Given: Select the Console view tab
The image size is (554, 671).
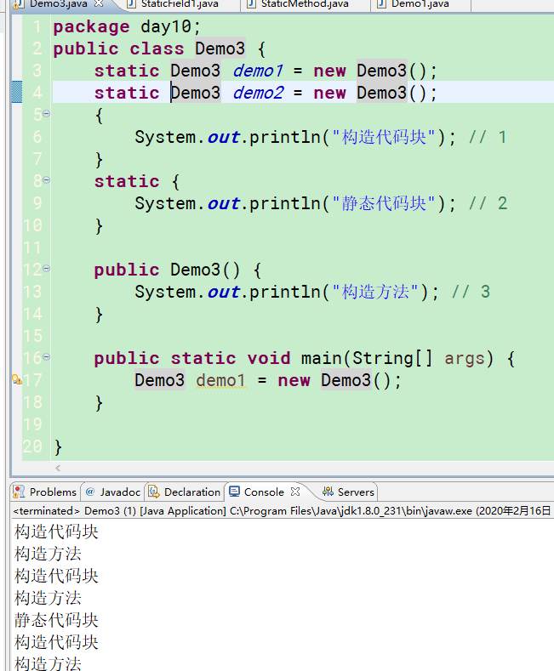Looking at the screenshot, I should (264, 492).
